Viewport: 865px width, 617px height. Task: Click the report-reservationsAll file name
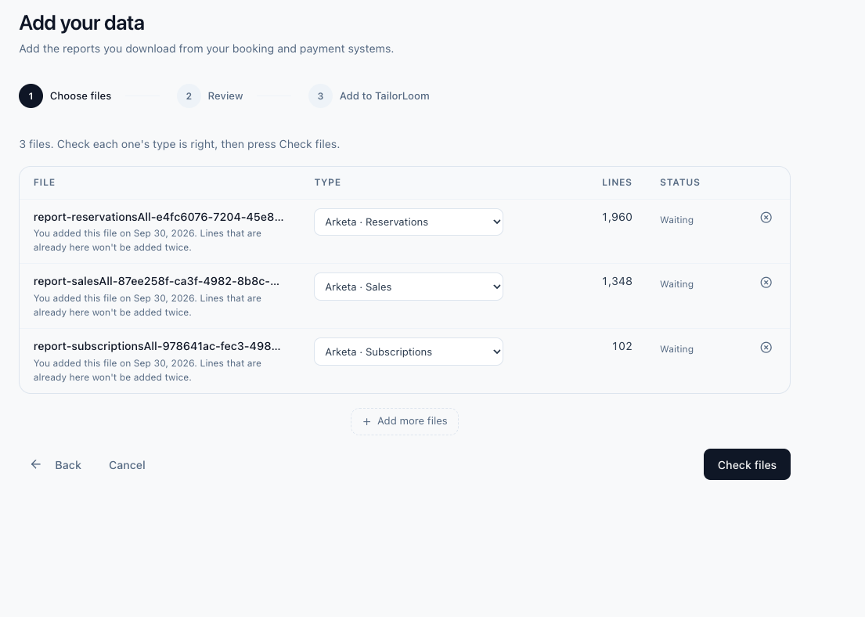158,217
